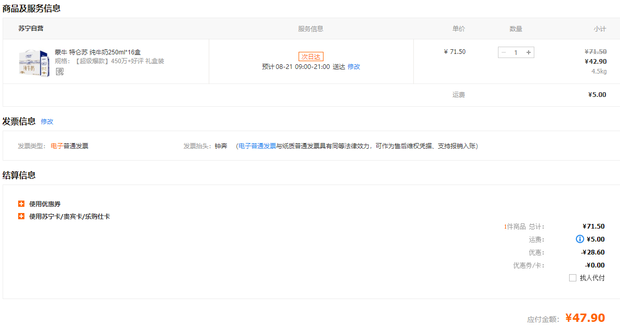The image size is (620, 326).
Task: Click the discounted subtotal ¥42.90
Action: point(596,62)
